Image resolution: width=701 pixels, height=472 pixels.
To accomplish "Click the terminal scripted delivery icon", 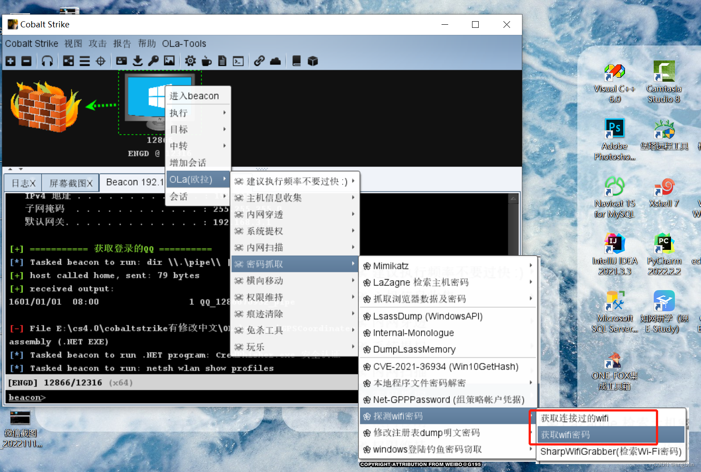I will (238, 61).
